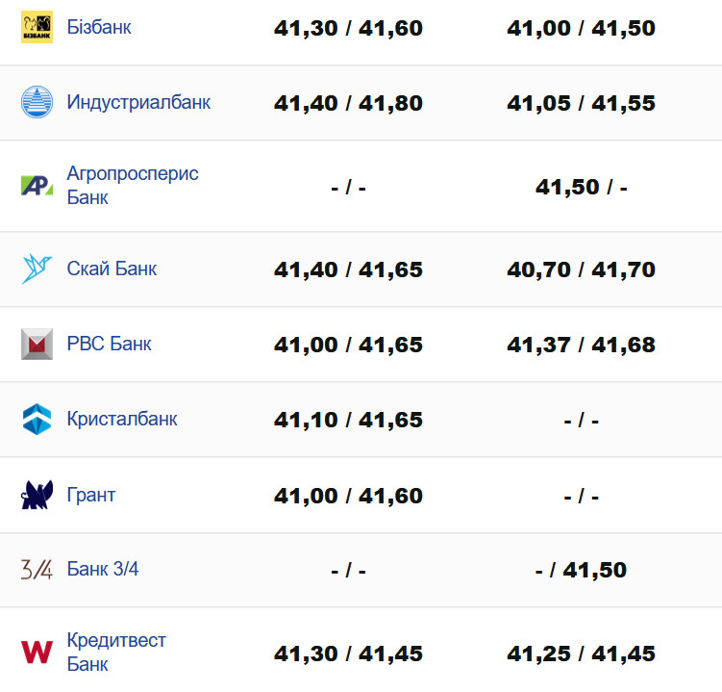Go to the РВС Банк page
Screen dimensions: 722x692
[109, 344]
